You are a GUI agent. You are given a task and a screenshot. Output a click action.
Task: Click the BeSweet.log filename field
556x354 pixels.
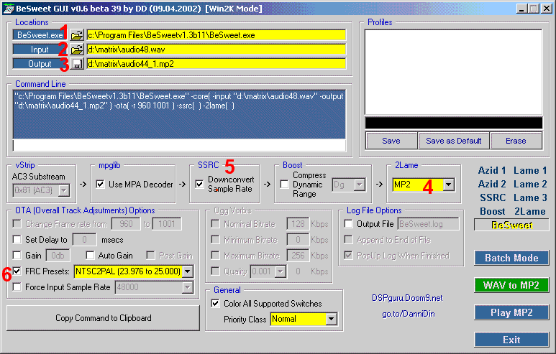(x=429, y=224)
